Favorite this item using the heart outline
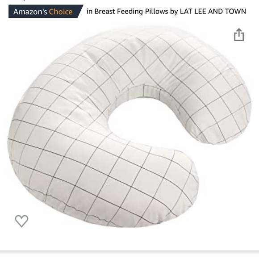Viewport: 259px width, 259px height. (21, 221)
